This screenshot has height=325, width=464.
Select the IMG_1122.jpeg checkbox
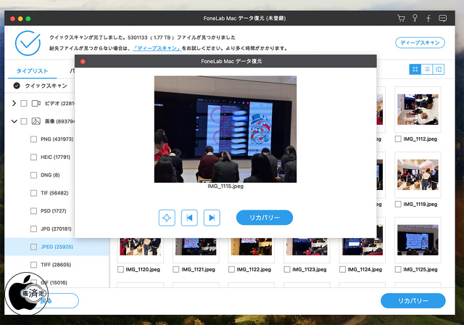(232, 269)
